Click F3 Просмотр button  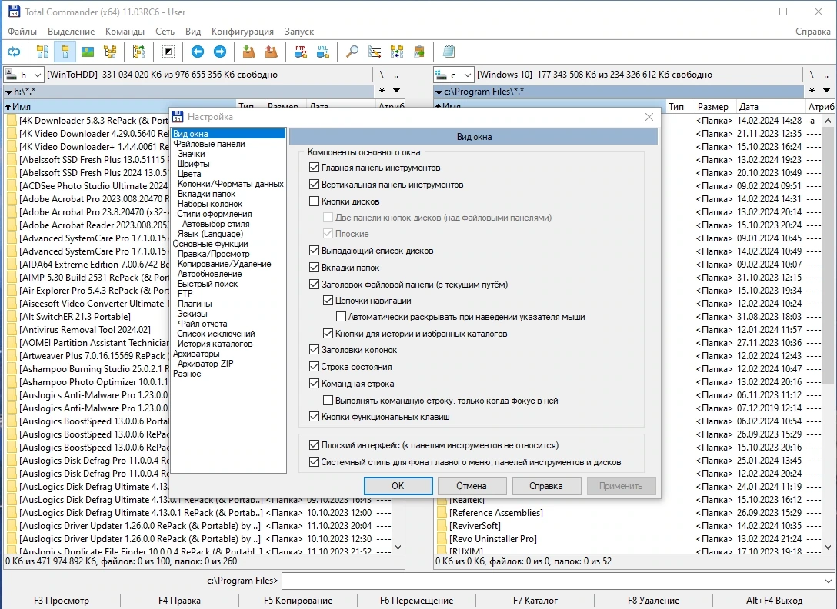pos(62,601)
